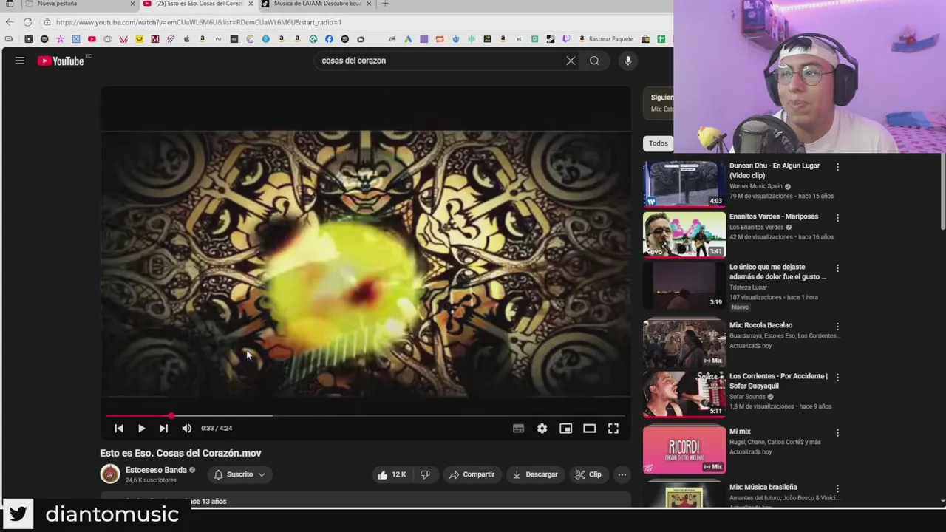The height and width of the screenshot is (532, 946).
Task: Select the Todos filter chip
Action: (658, 143)
